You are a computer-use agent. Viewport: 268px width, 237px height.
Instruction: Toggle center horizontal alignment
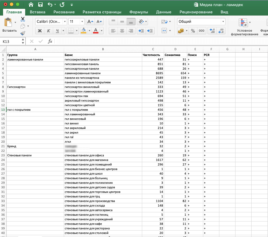coord(122,31)
